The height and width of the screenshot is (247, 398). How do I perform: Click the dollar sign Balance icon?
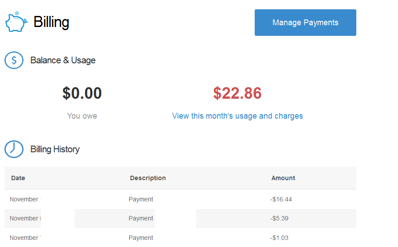tap(14, 60)
